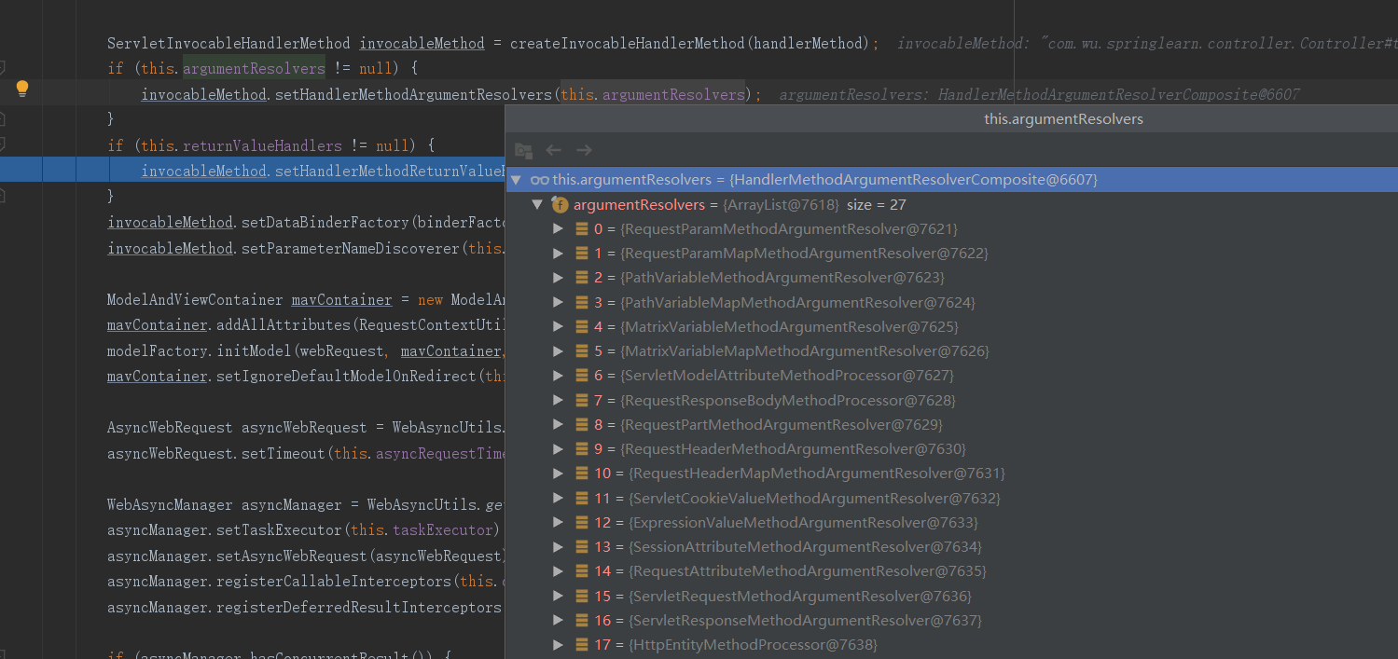The height and width of the screenshot is (659, 1398).
Task: Expand element 11 ServletCookieValueMethodArgumentResolver
Action: tap(558, 498)
